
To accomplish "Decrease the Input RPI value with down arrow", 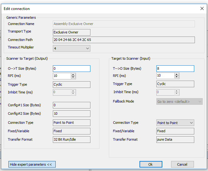I will tap(177, 77).
